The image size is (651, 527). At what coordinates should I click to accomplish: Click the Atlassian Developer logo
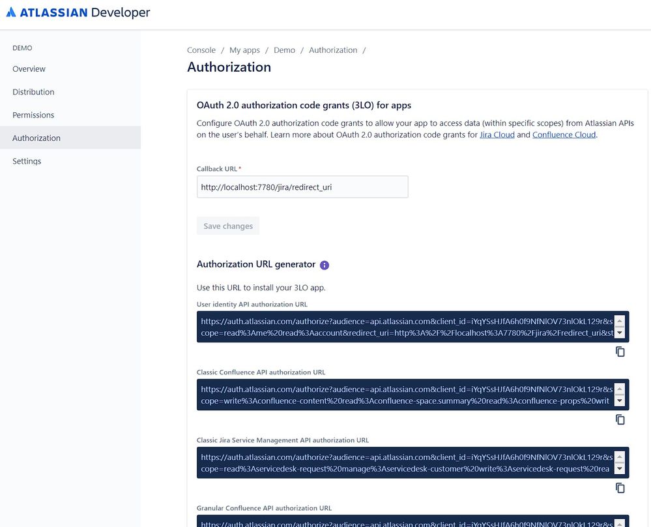[x=78, y=12]
